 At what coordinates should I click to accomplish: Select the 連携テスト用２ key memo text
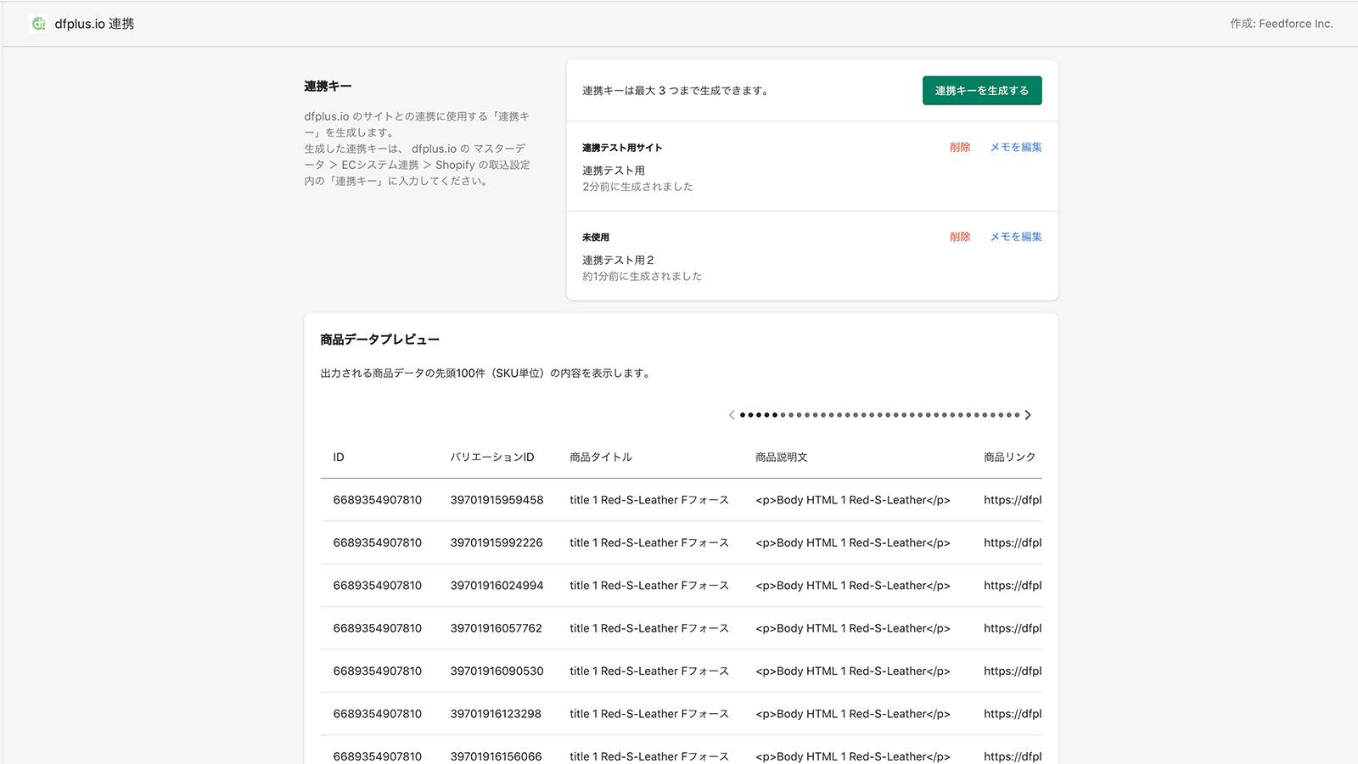tap(618, 260)
